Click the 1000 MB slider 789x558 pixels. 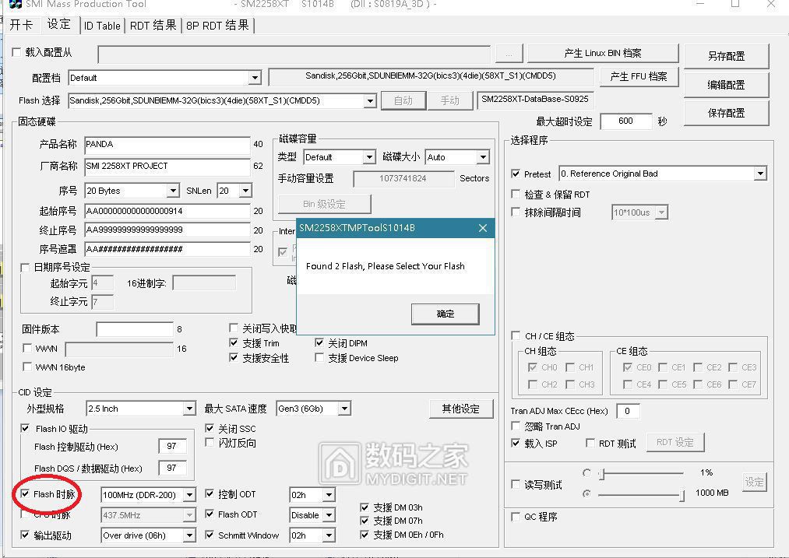point(640,495)
